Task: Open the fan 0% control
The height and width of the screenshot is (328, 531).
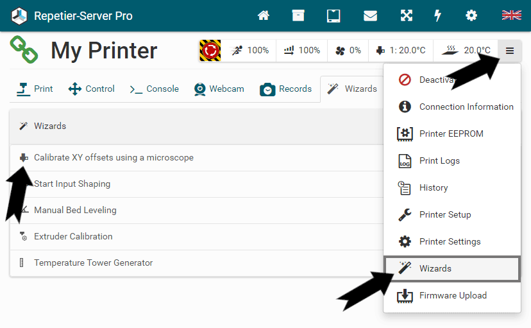Action: click(348, 51)
